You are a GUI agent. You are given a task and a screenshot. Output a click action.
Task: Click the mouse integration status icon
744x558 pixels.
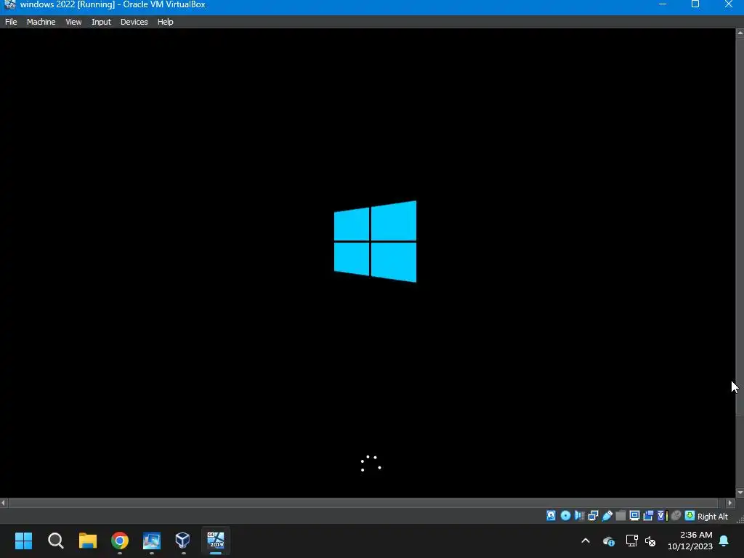point(676,516)
